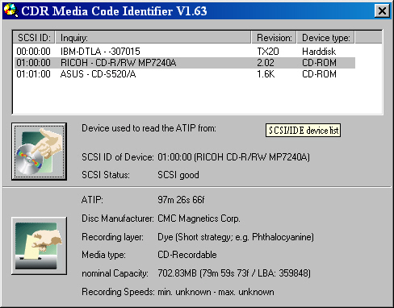Select the IBM-DTLA -307015 row
Image resolution: width=394 pixels, height=308 pixels.
pyautogui.click(x=185, y=52)
